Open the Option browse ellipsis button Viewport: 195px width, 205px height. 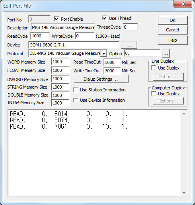[x=166, y=54]
